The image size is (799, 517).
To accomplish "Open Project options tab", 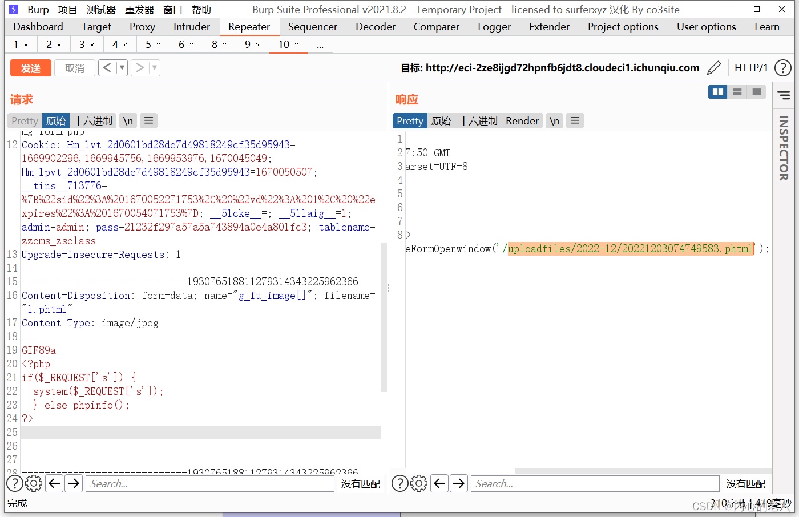I will 623,27.
